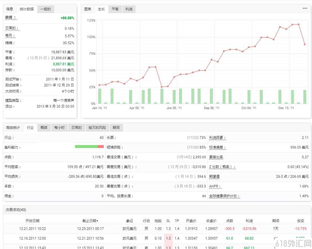Open the 每小时 tab
Screen dimensions: 312x249
coord(60,128)
